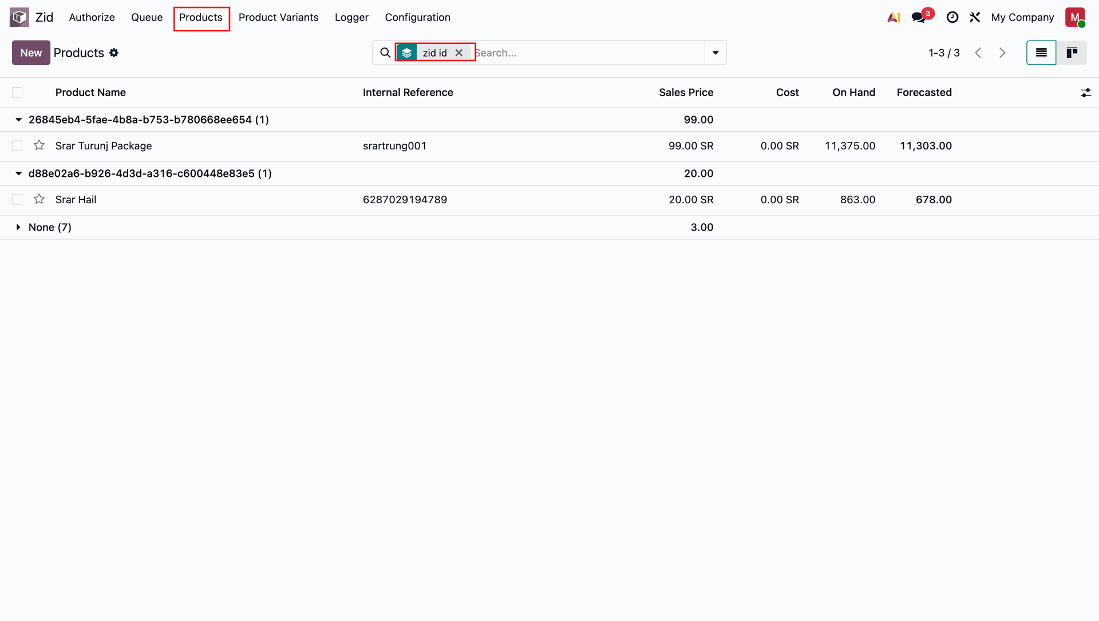1099x621 pixels.
Task: Go to next page of records
Action: point(1002,53)
